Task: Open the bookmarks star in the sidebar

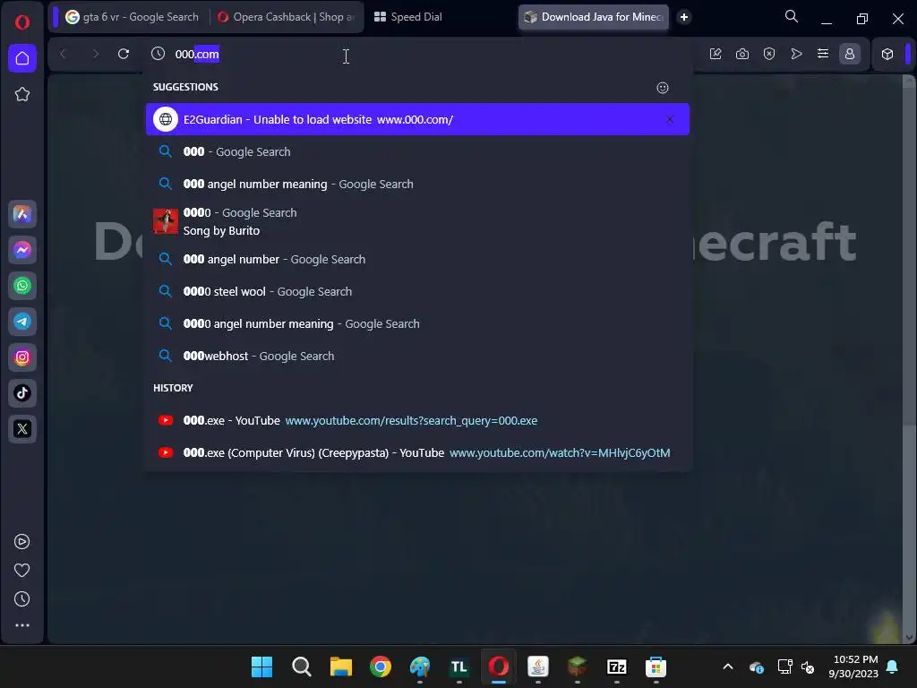Action: [22, 94]
